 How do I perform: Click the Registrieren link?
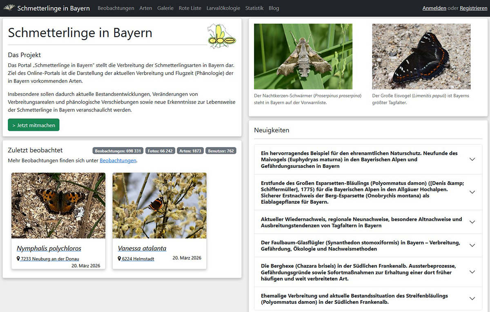[x=473, y=8]
